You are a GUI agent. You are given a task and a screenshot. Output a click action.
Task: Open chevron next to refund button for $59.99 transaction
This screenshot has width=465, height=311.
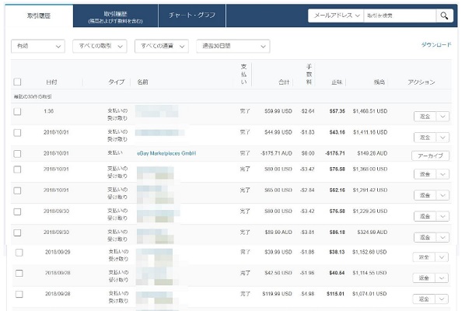[x=442, y=117]
